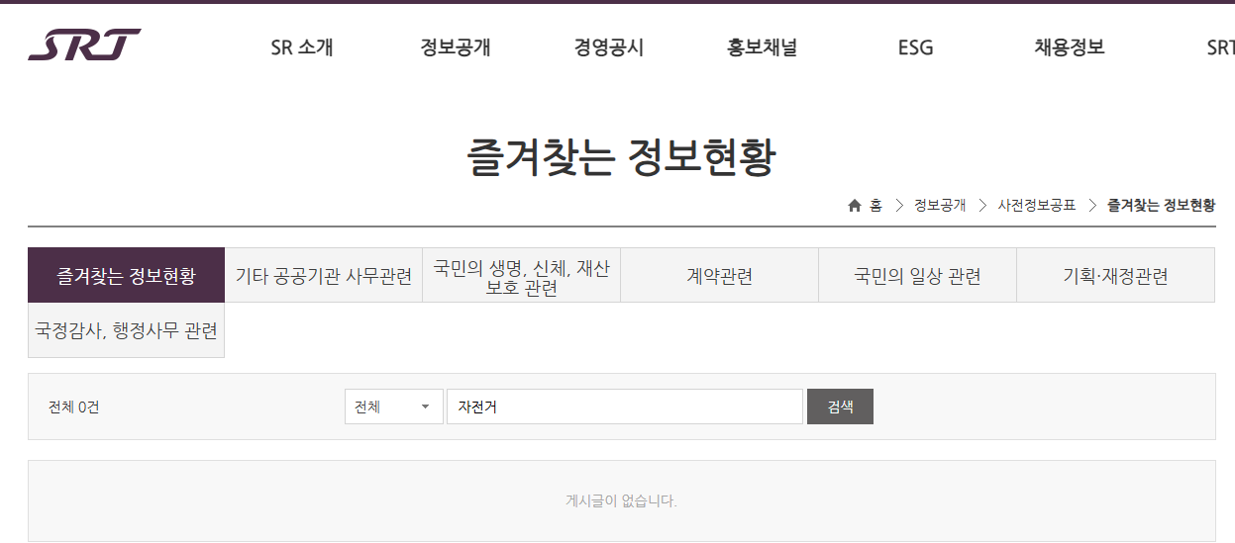Switch to 기타 공공기관 사무관련 tab
The image size is (1235, 543).
[x=324, y=275]
